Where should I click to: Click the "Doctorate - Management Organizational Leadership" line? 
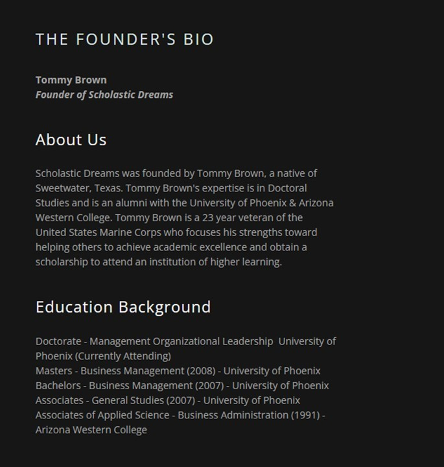point(154,341)
